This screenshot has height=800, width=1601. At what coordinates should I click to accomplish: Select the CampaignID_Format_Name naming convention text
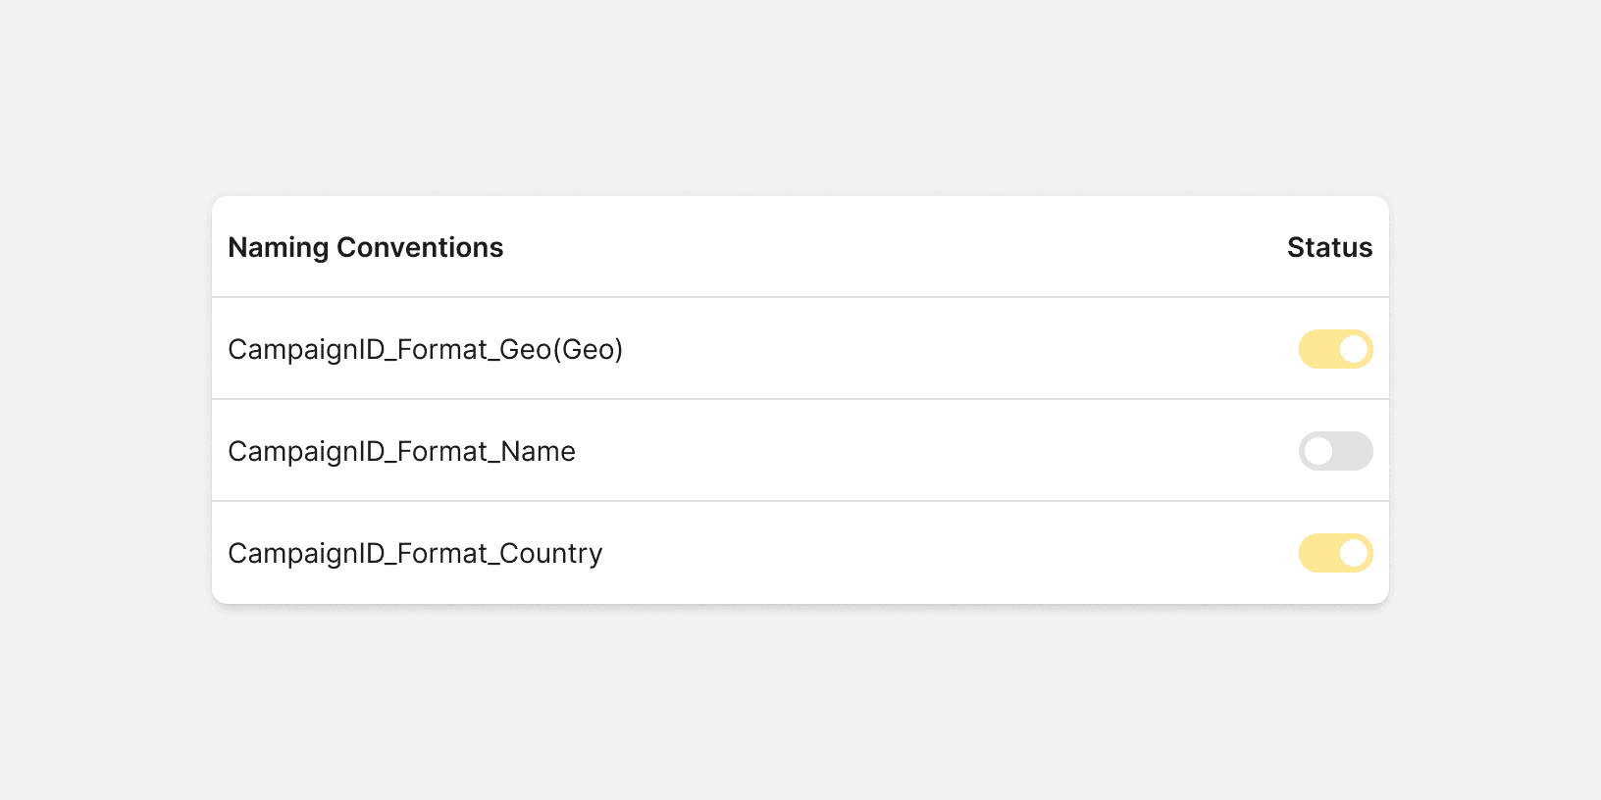point(401,451)
